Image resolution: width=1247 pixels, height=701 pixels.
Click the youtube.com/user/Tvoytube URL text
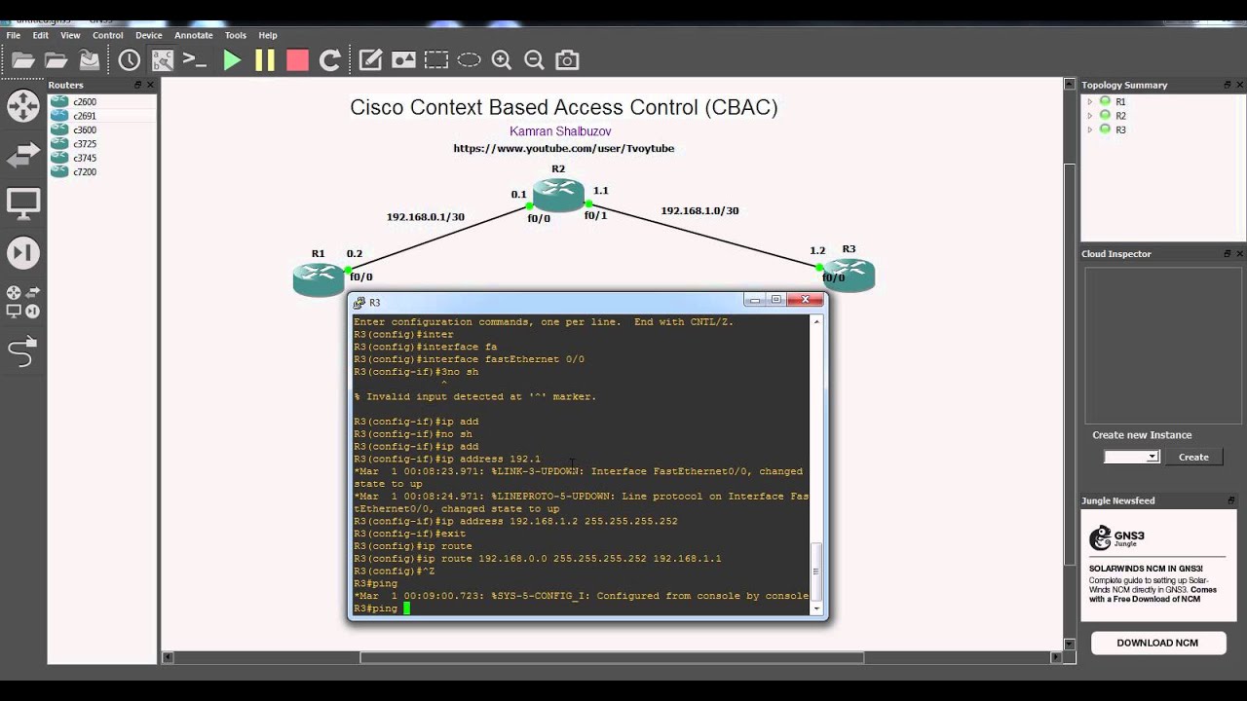point(563,149)
